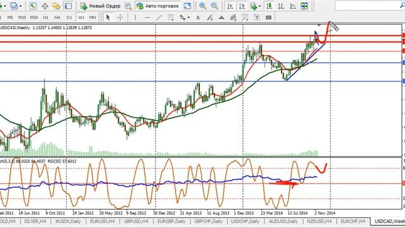Viewport: 405px width, 228px height.
Task: Expand the Fibonacci tools dropdown arrow
Action: click(189, 18)
